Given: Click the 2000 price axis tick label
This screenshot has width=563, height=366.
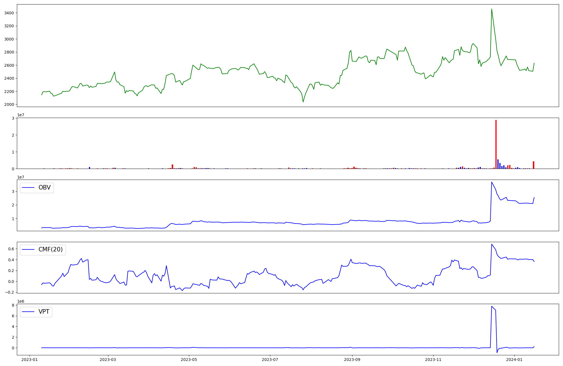Looking at the screenshot, I should 9,104.
